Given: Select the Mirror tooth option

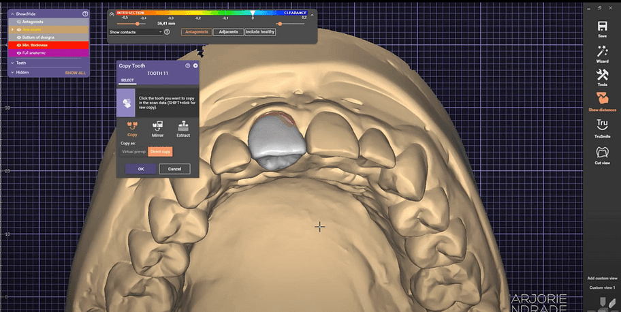Looking at the screenshot, I should 157,125.
